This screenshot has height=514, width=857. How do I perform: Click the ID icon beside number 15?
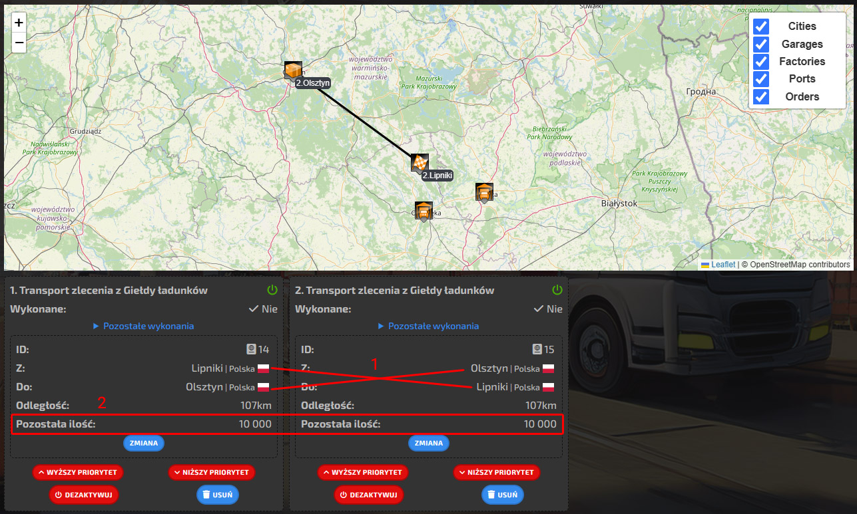[537, 349]
